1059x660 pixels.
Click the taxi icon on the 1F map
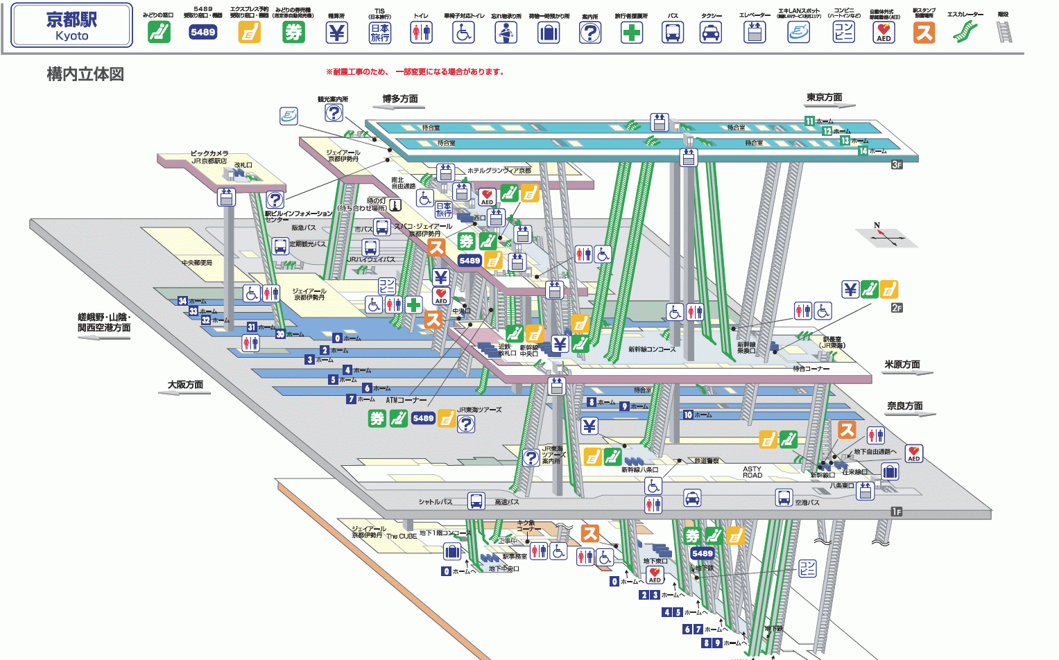pos(692,498)
